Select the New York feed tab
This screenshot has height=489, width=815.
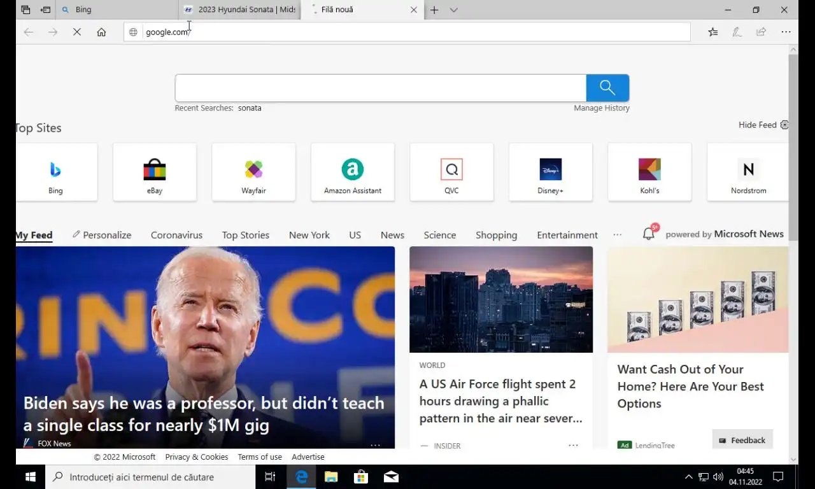pos(309,235)
